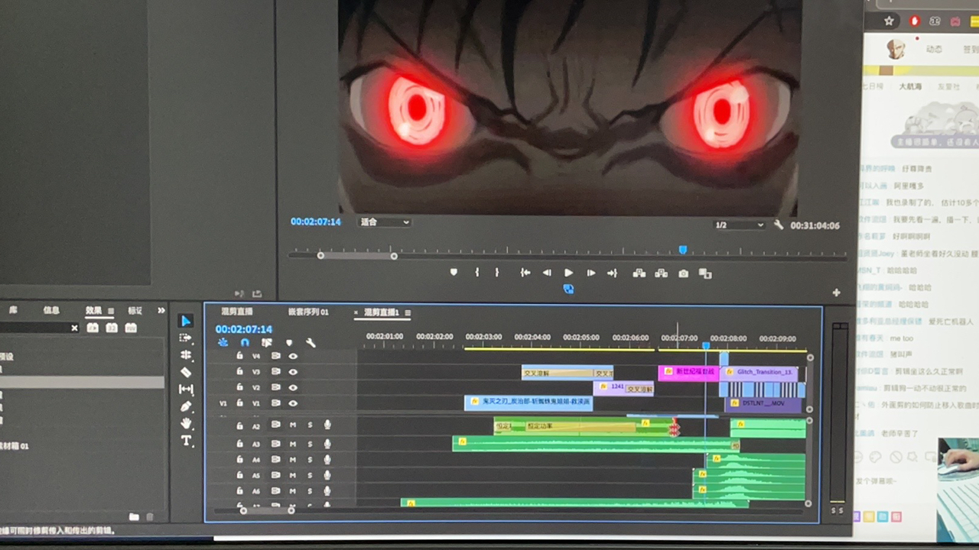Pick the Track Select Forward tool

click(x=186, y=338)
